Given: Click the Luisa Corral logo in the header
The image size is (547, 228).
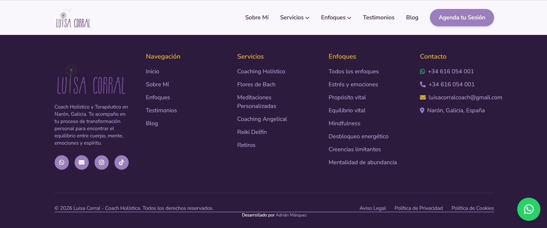Looking at the screenshot, I should point(73,18).
